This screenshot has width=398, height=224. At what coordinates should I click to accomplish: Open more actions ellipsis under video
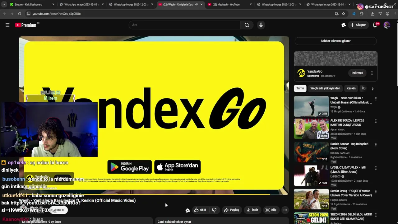pyautogui.click(x=285, y=210)
